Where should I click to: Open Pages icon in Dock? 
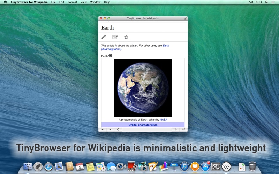[x=153, y=167]
